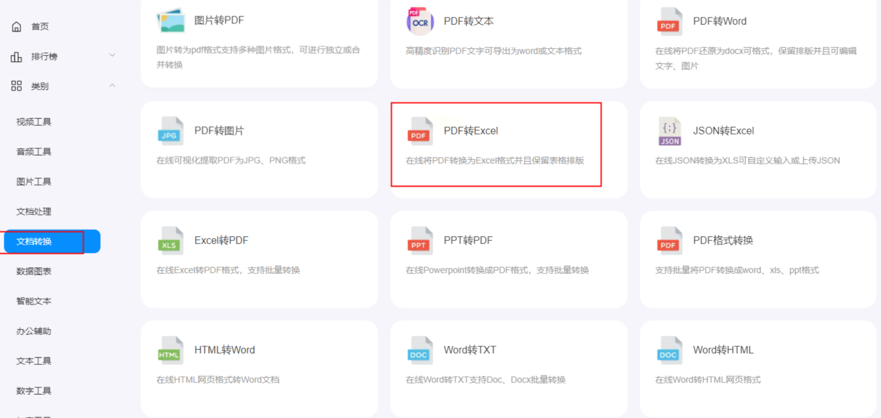This screenshot has width=881, height=418.
Task: Click the 图片转PDF picture icon
Action: [x=170, y=21]
